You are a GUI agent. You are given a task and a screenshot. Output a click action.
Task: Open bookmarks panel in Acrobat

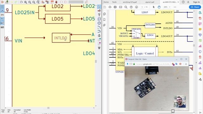point(104,20)
